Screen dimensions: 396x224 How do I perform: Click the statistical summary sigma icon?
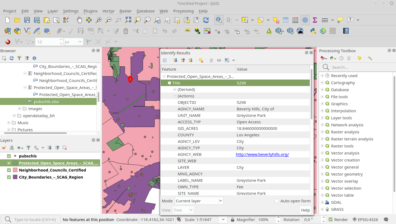315,20
